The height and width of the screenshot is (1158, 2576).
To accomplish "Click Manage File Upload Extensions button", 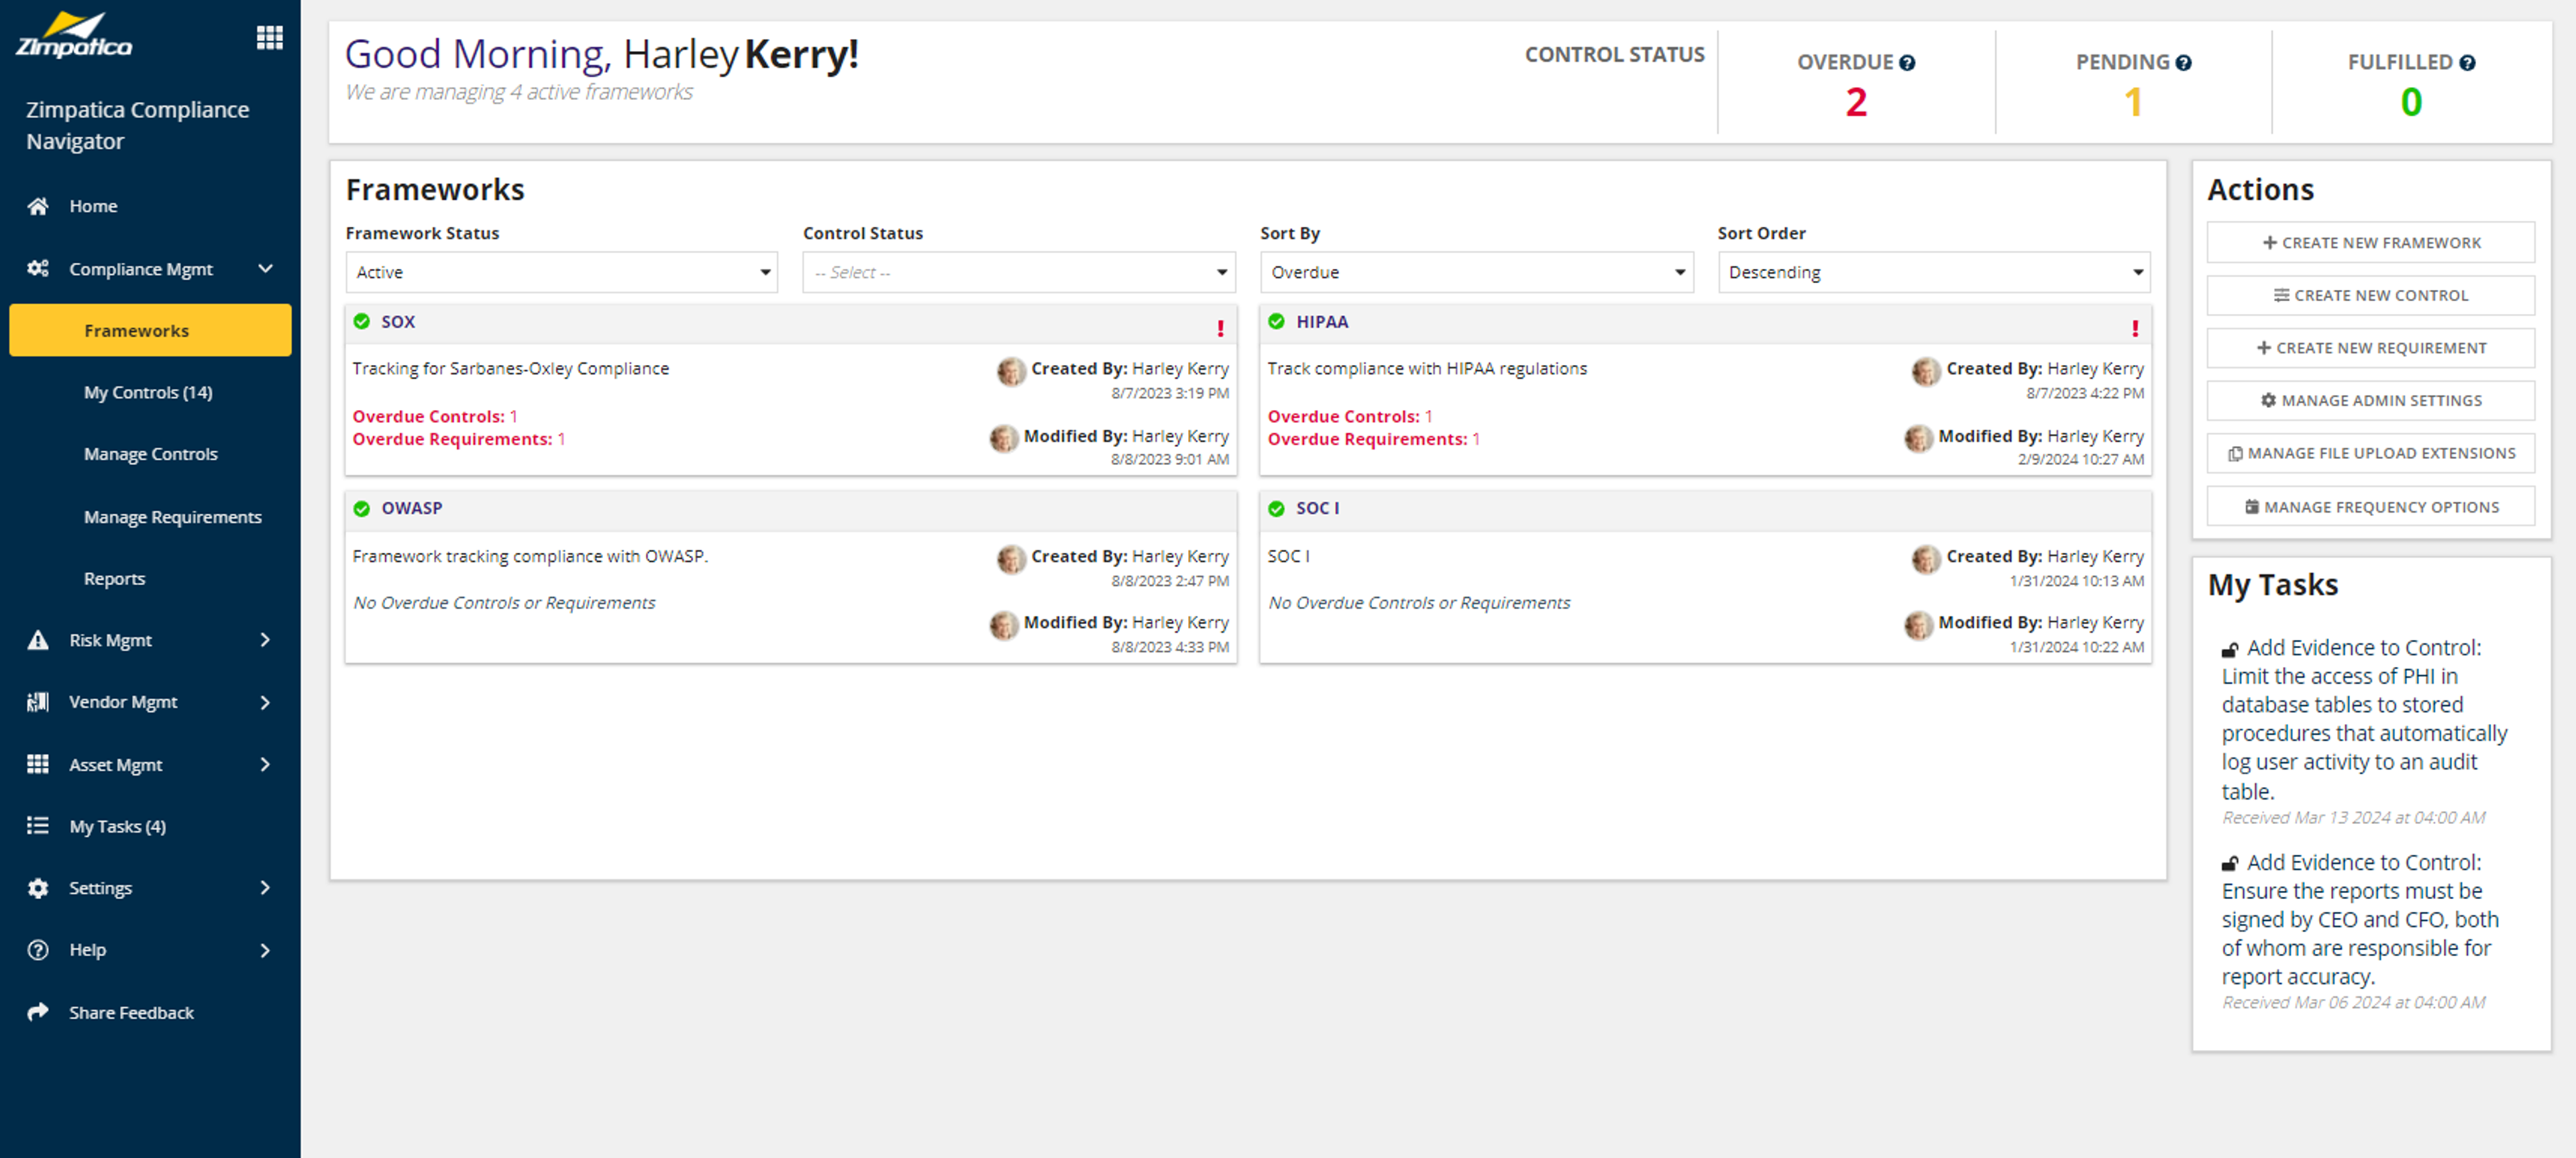I will click(2371, 453).
